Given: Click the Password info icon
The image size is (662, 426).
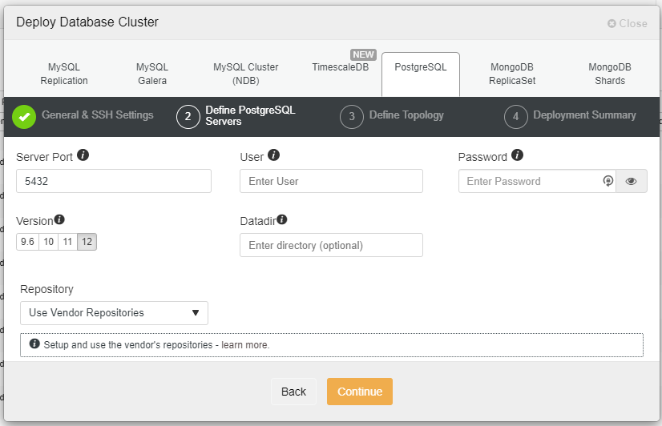Looking at the screenshot, I should [518, 155].
